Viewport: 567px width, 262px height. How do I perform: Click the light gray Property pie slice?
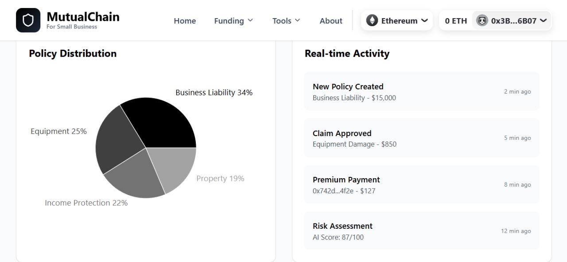pyautogui.click(x=174, y=166)
